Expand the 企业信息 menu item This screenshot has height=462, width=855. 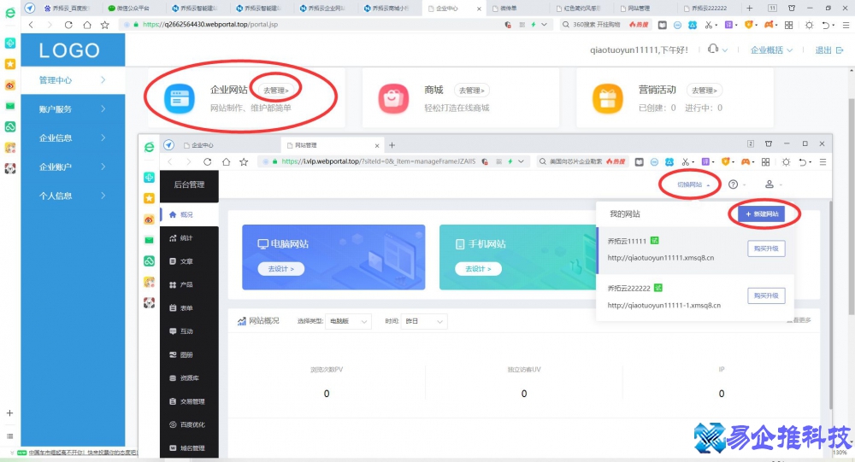point(73,137)
